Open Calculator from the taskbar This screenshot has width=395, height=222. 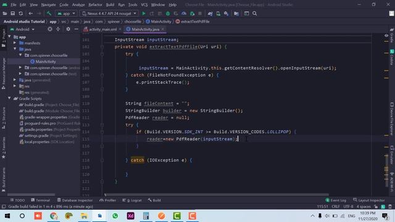(146, 216)
